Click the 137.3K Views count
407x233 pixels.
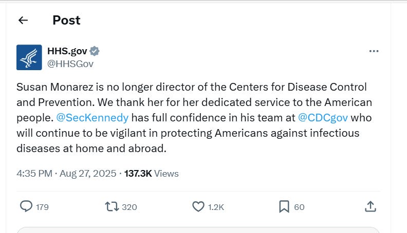151,174
